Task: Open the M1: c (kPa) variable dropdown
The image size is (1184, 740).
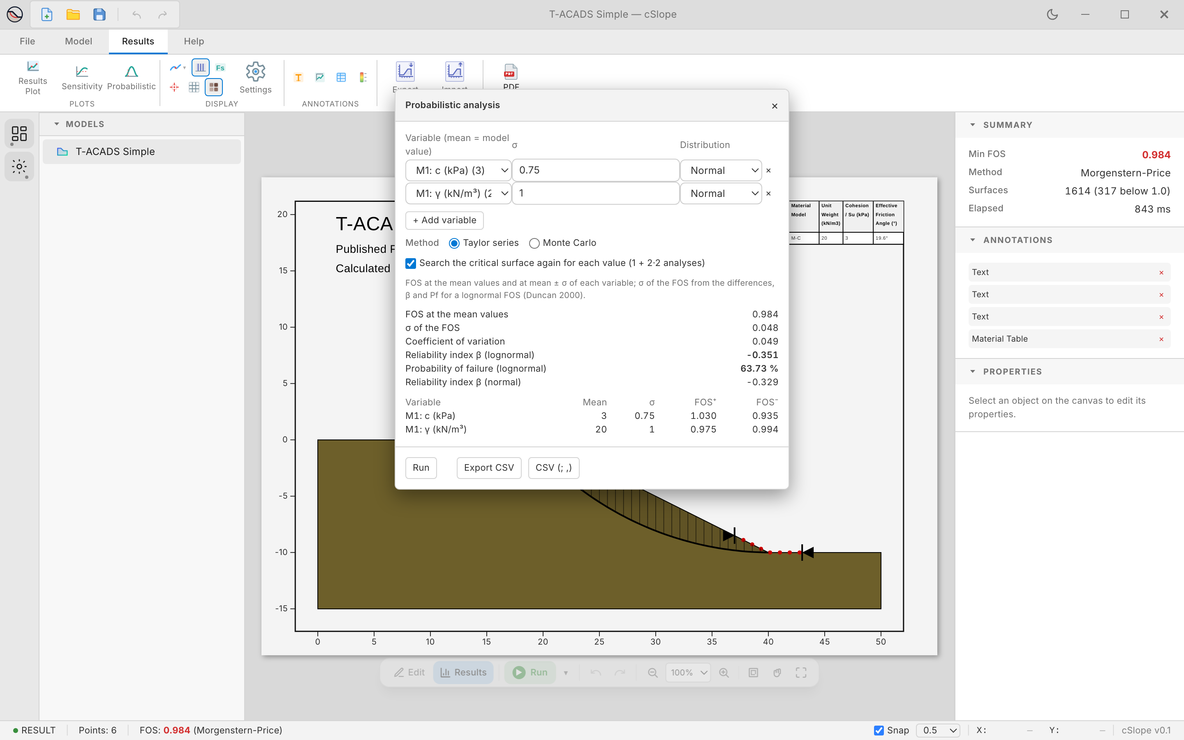Action: point(458,170)
